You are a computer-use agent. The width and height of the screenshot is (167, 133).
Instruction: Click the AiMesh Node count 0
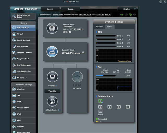point(58,110)
